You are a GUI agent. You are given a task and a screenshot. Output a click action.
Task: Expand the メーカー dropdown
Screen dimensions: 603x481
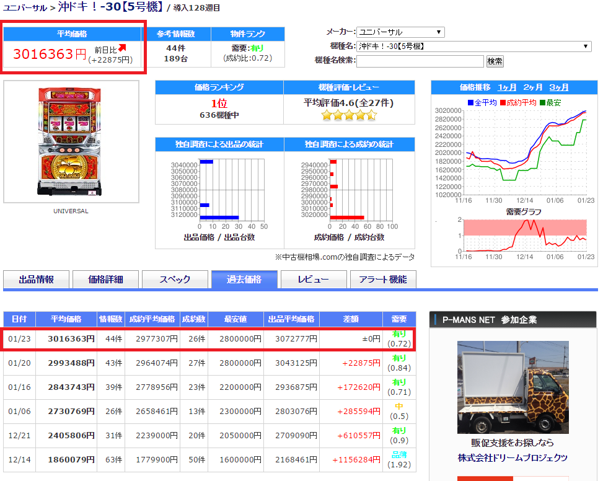400,32
